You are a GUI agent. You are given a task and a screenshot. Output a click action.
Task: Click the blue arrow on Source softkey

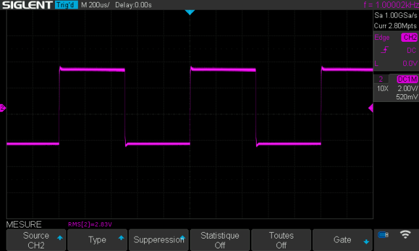[x=60, y=238]
